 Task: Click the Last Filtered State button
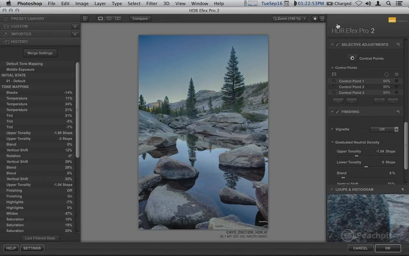[x=40, y=238]
